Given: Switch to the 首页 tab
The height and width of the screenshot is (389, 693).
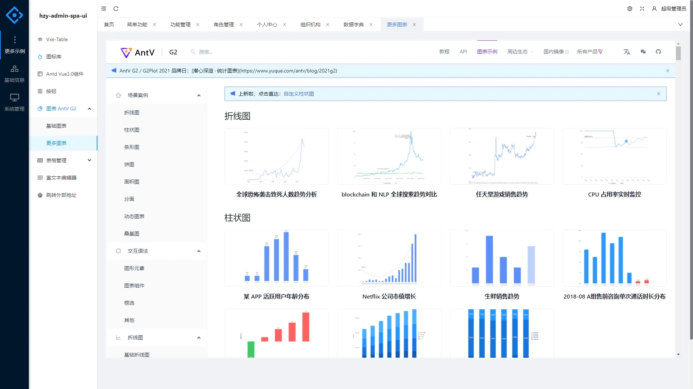Looking at the screenshot, I should (109, 25).
